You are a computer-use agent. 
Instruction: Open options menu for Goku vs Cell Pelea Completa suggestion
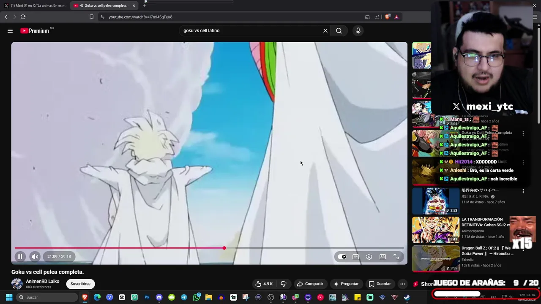pyautogui.click(x=523, y=133)
